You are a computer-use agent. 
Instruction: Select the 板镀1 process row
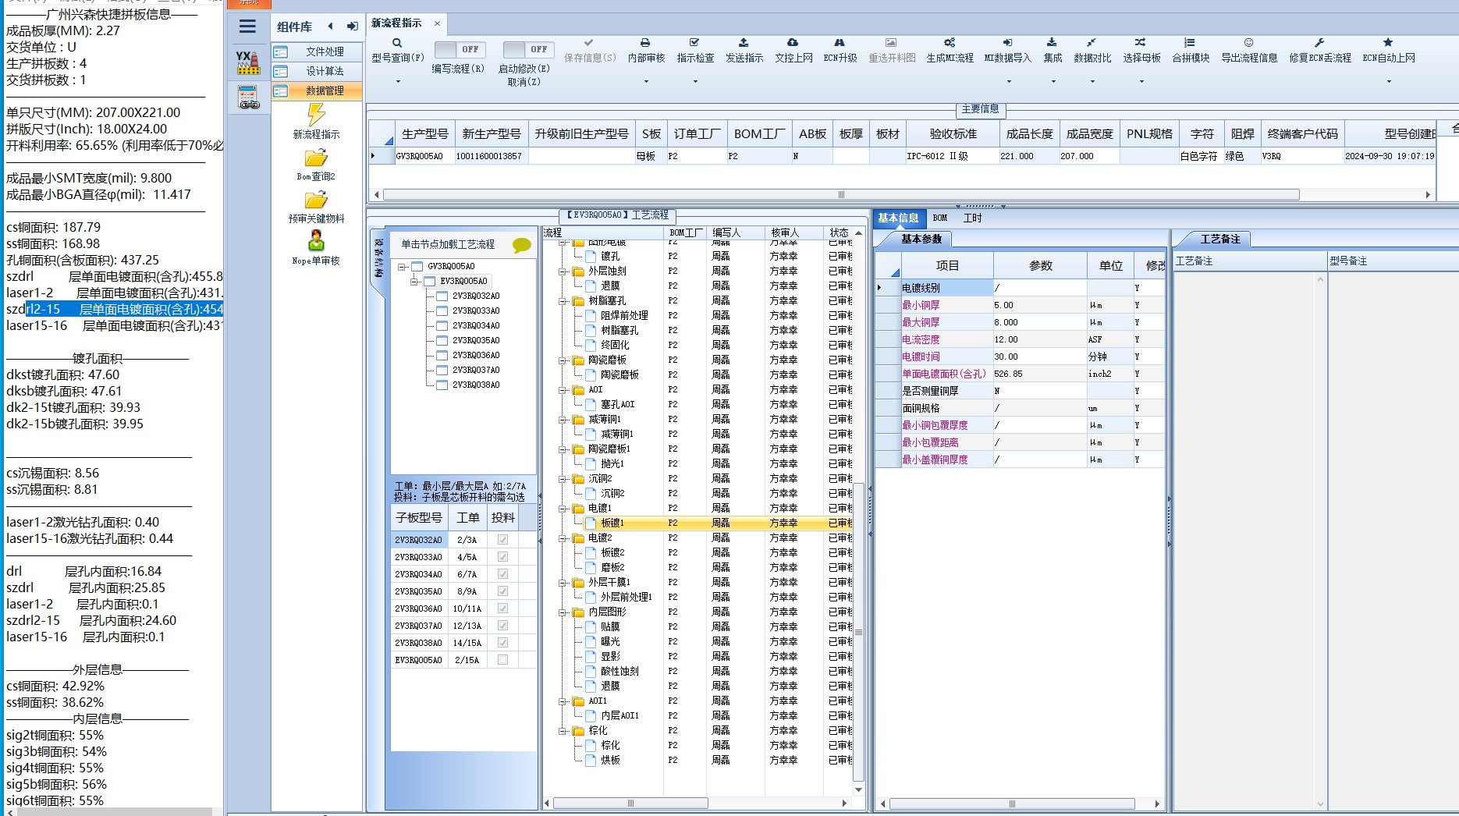pos(698,523)
